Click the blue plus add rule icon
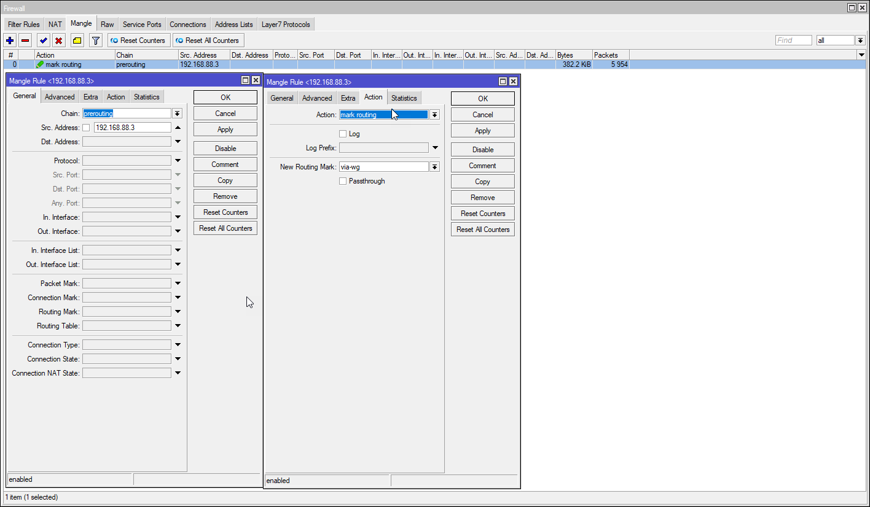Viewport: 870px width, 507px height. pyautogui.click(x=10, y=41)
